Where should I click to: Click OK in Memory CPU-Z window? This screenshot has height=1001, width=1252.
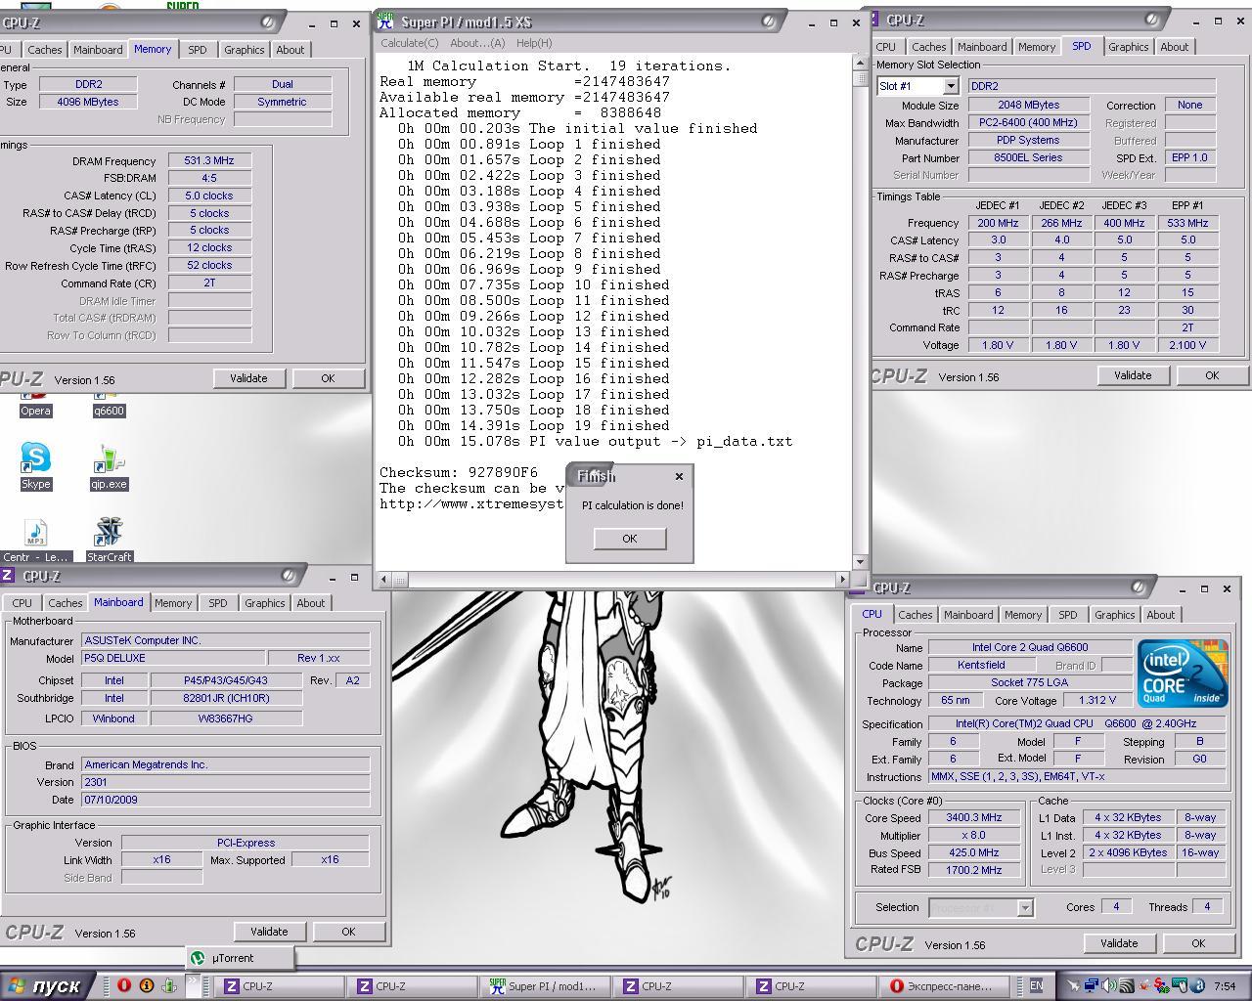pos(328,378)
